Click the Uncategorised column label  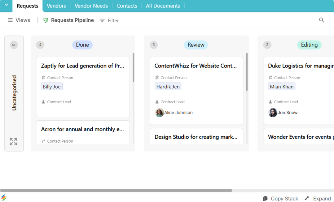pos(14,93)
